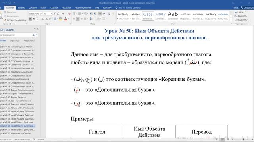Toggle Underline formatting (Ч)
The height and width of the screenshot is (142, 254).
[x=37, y=19]
